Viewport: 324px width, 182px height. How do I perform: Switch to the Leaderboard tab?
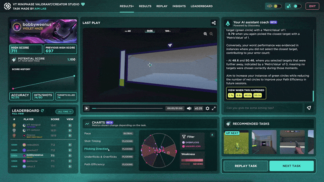[x=201, y=6]
